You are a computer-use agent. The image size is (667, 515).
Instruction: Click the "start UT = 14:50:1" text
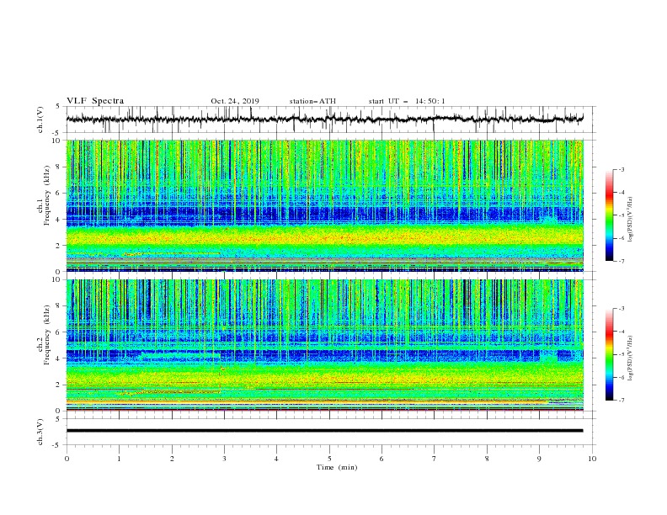[407, 101]
